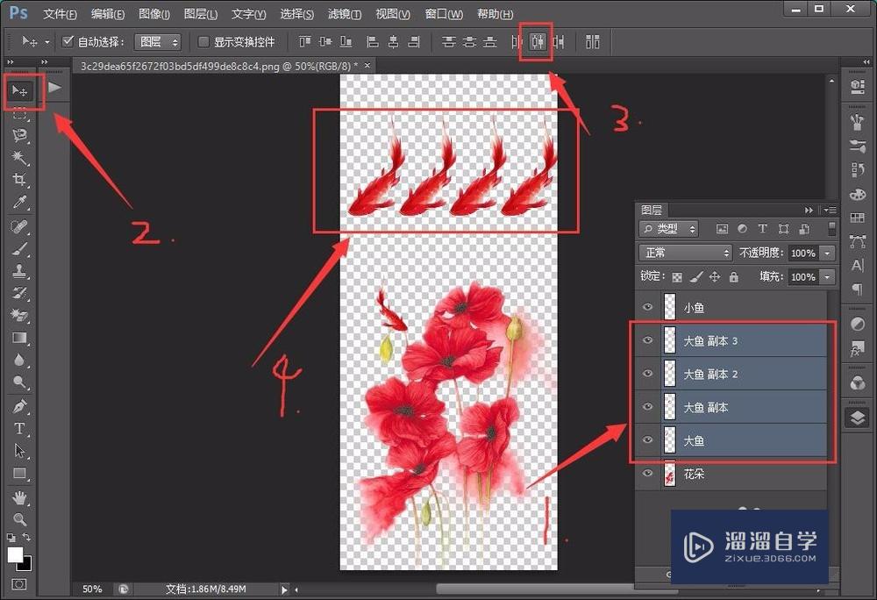This screenshot has height=600, width=877.
Task: Close the open document tab
Action: pos(367,66)
